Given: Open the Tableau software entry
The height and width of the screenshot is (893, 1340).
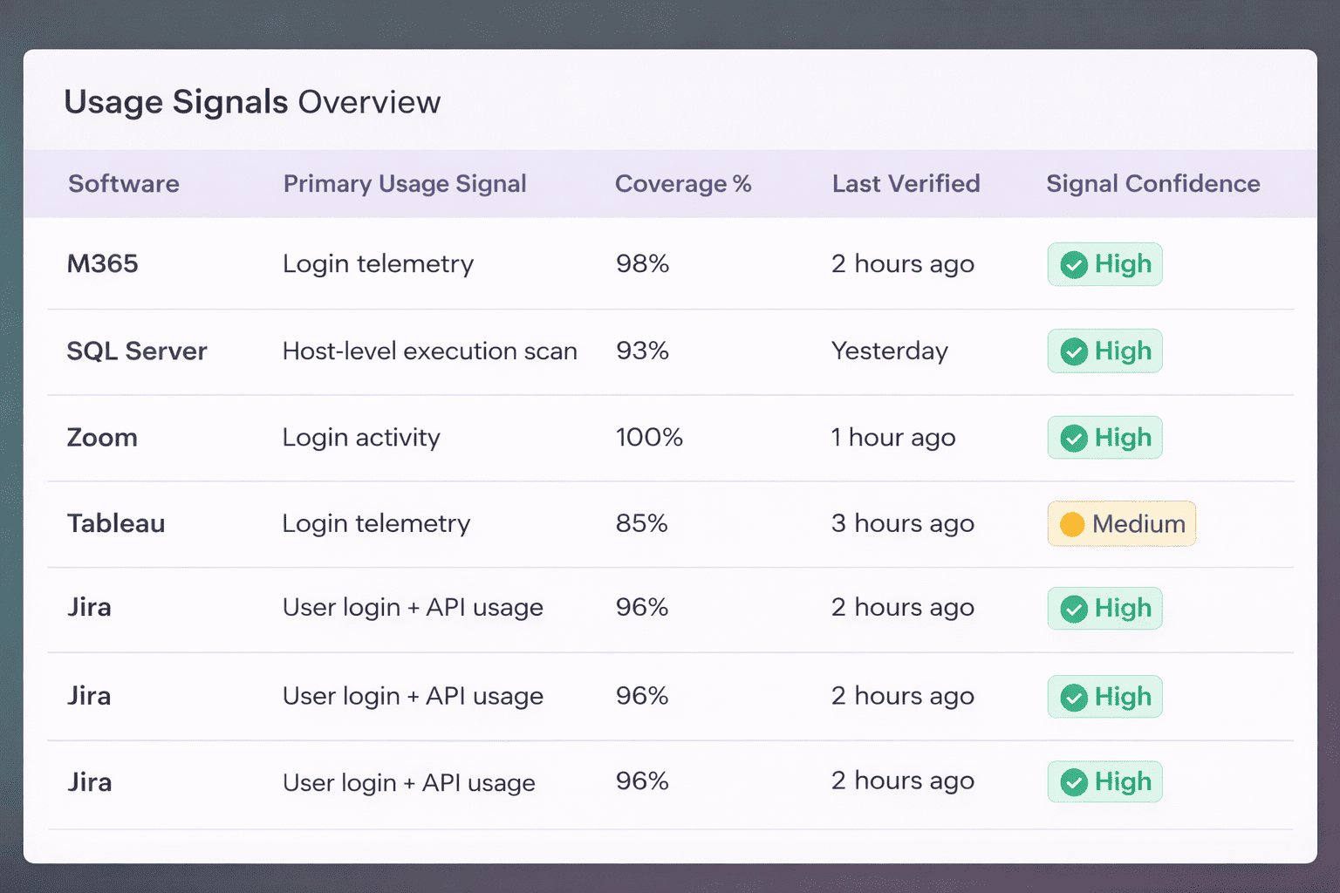Looking at the screenshot, I should click(x=116, y=524).
